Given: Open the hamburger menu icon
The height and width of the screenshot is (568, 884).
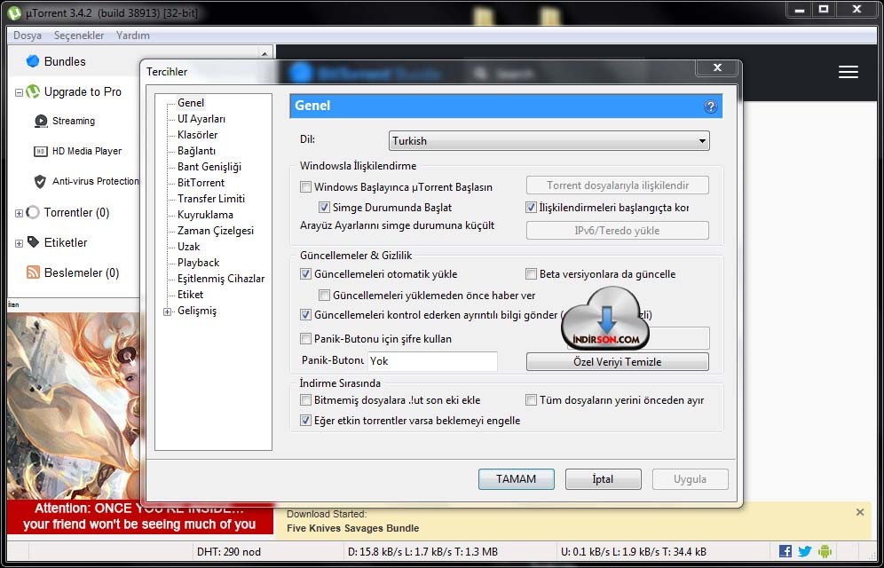Looking at the screenshot, I should point(848,72).
